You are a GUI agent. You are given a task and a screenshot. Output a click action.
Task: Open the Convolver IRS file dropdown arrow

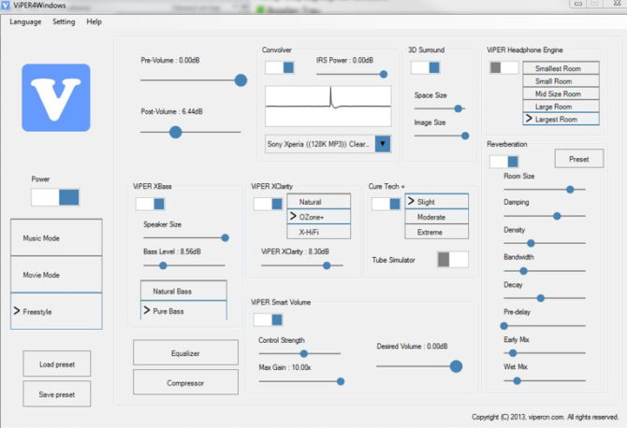click(383, 144)
